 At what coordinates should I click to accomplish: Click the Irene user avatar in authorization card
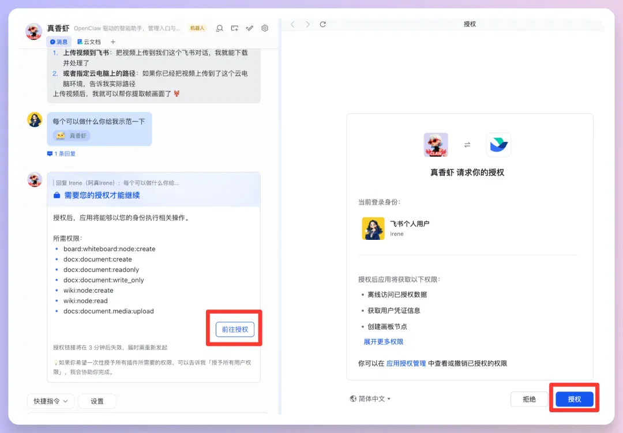pyautogui.click(x=373, y=228)
